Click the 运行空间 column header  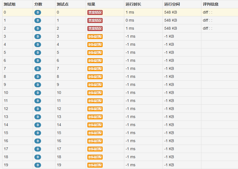pos(172,4)
